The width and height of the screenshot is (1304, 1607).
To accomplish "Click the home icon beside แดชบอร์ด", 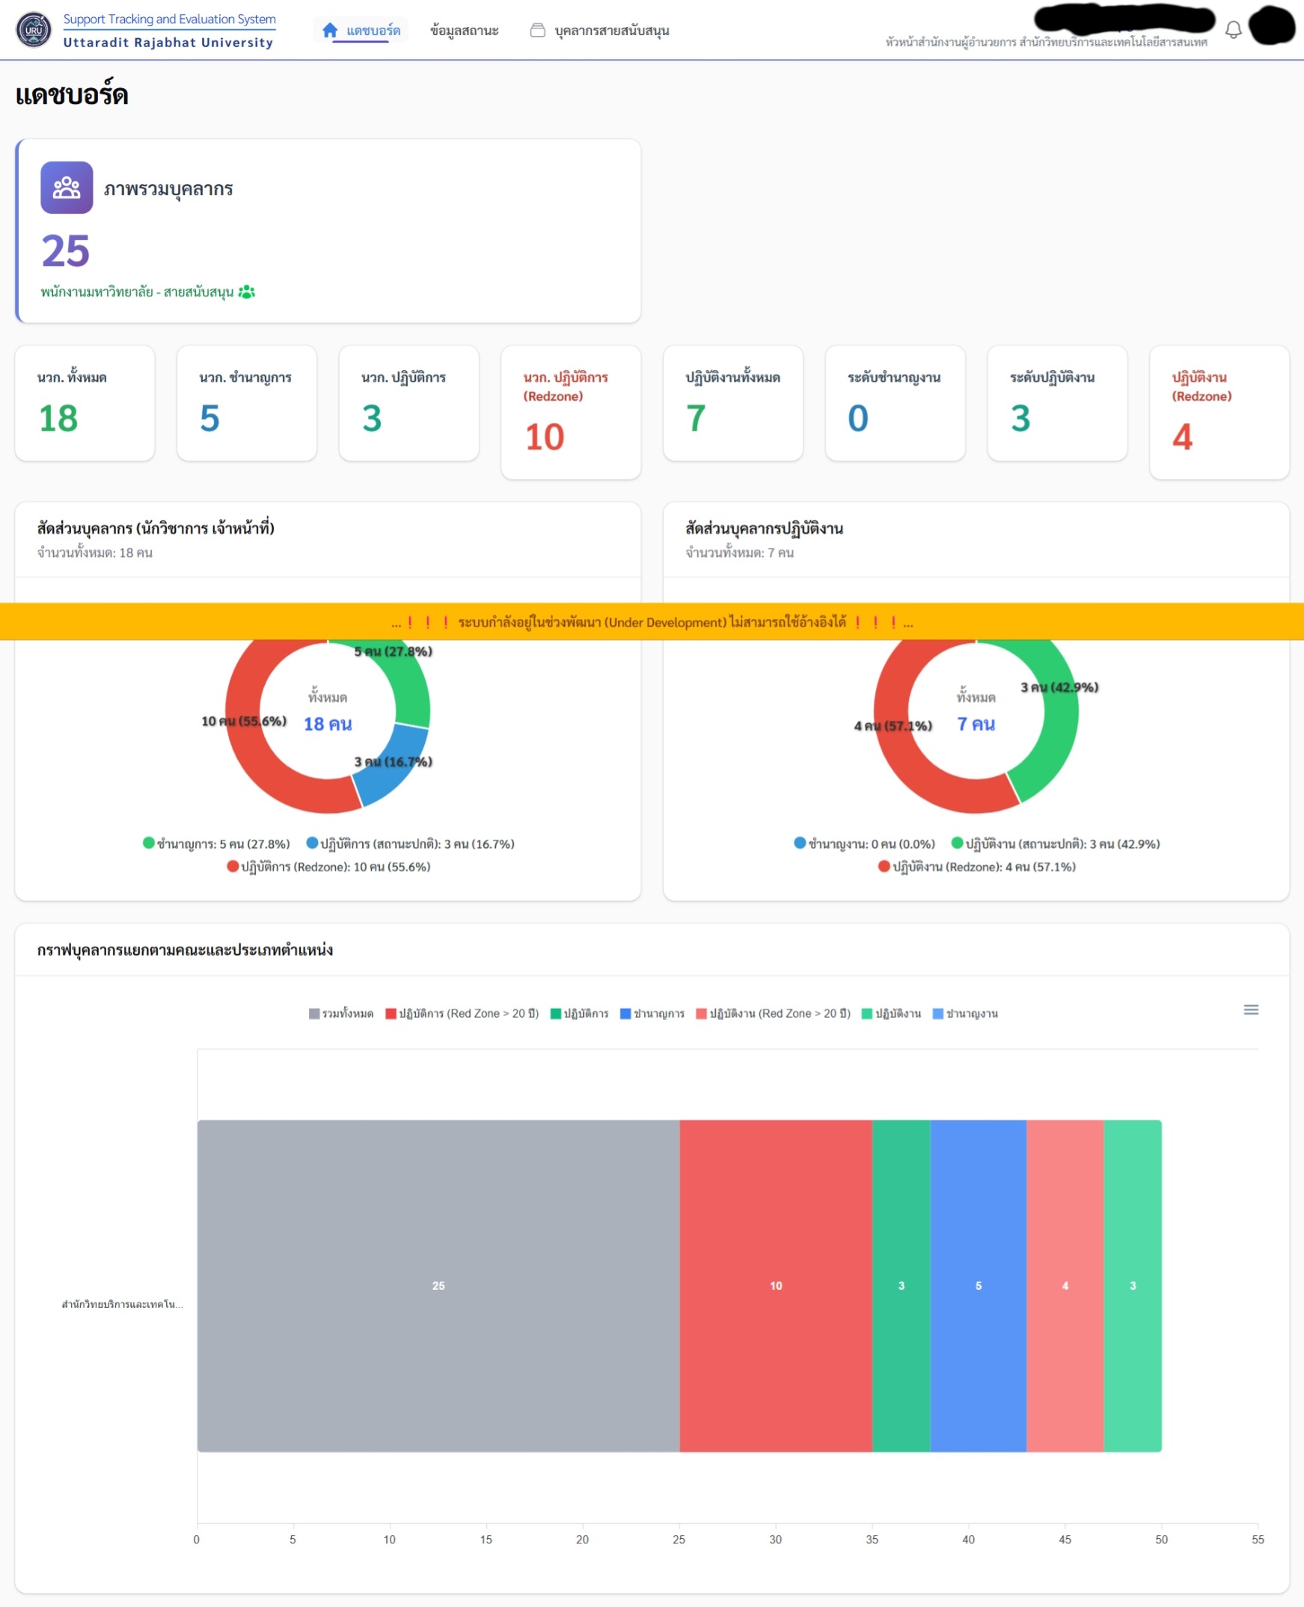I will pos(330,30).
